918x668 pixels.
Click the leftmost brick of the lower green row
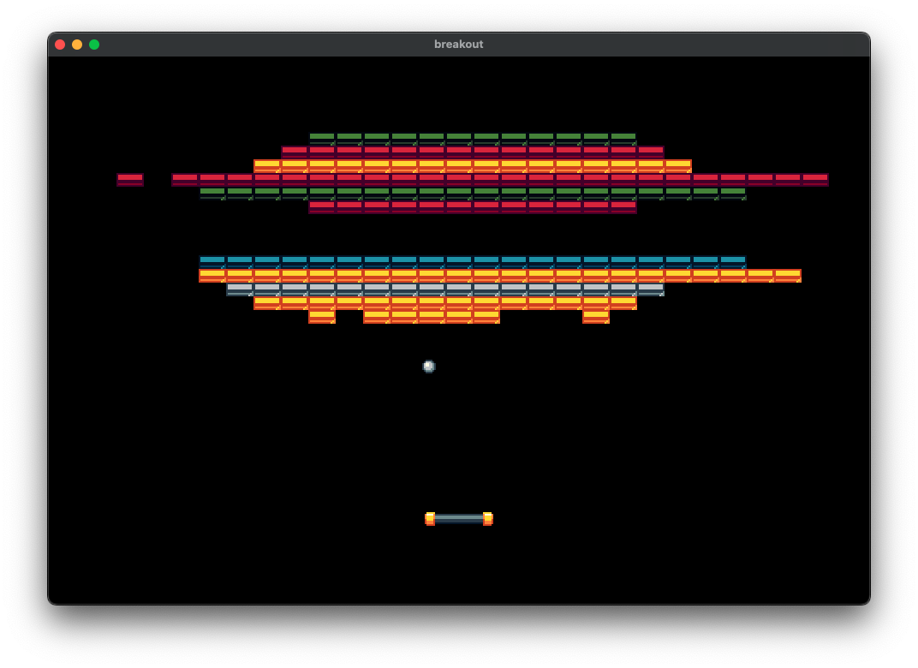click(212, 194)
